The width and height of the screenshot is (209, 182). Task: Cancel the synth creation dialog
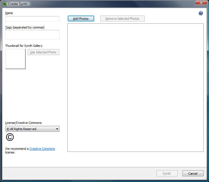pyautogui.click(x=193, y=174)
